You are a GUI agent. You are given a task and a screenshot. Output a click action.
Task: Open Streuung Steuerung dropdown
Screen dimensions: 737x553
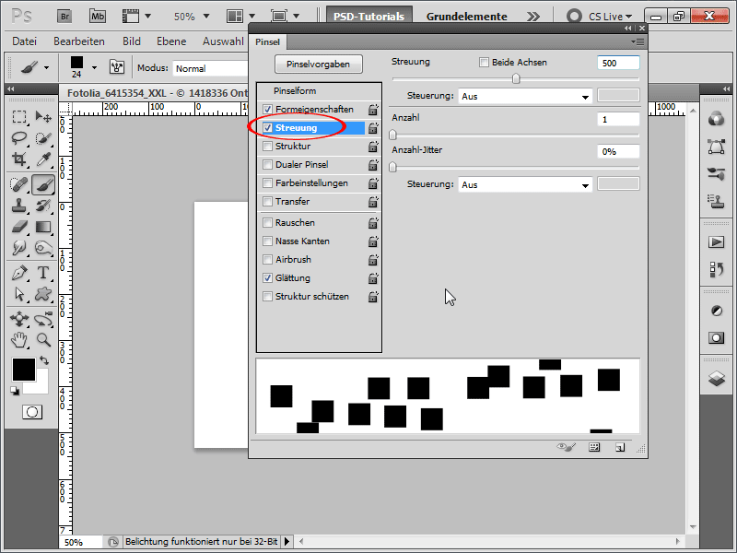(525, 97)
